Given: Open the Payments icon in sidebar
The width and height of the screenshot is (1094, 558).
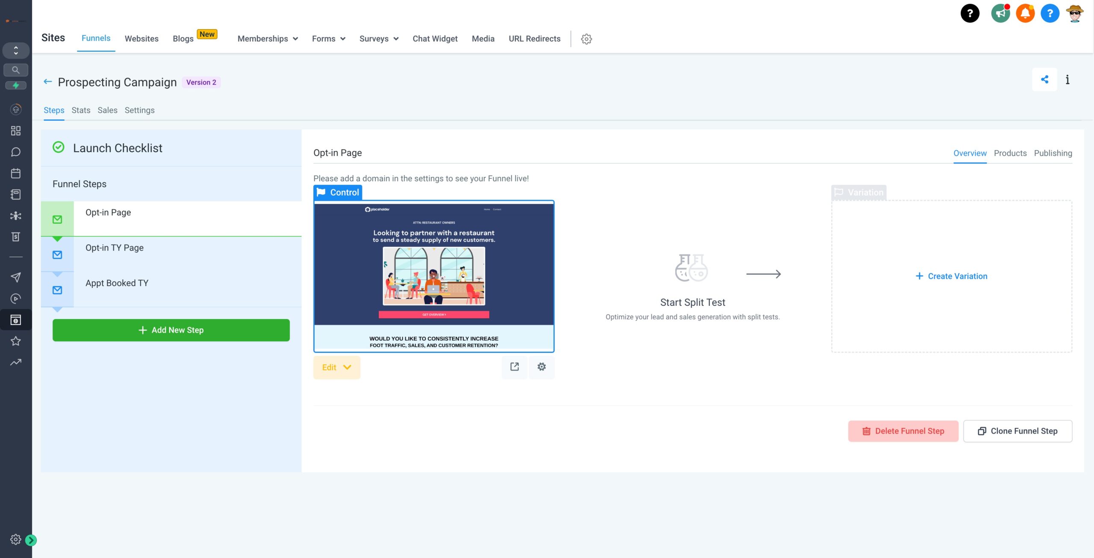Looking at the screenshot, I should click(x=16, y=237).
